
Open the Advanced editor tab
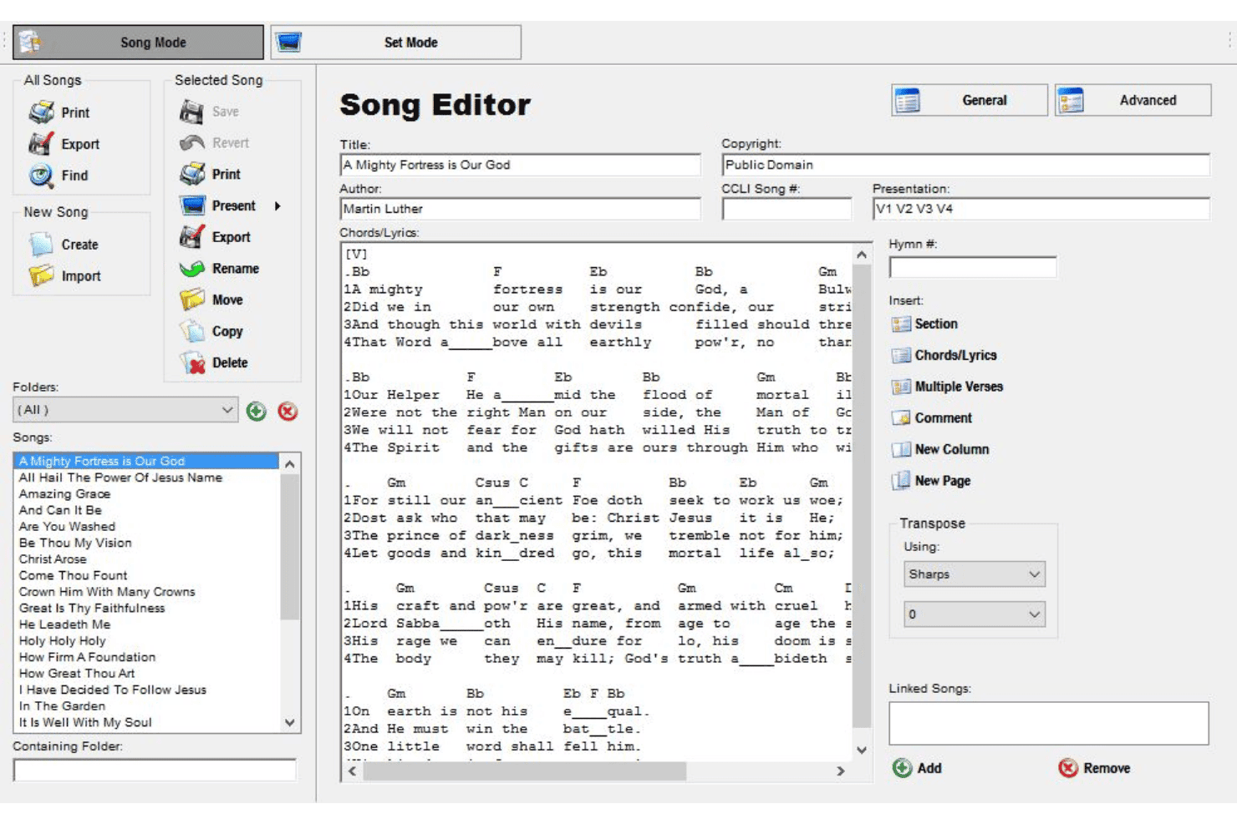coord(1133,100)
